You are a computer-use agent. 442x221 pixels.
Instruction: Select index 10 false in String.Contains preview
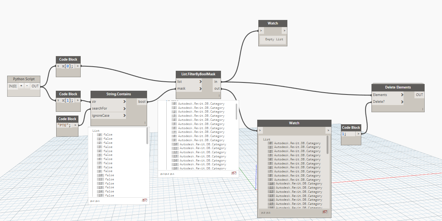tap(106, 175)
